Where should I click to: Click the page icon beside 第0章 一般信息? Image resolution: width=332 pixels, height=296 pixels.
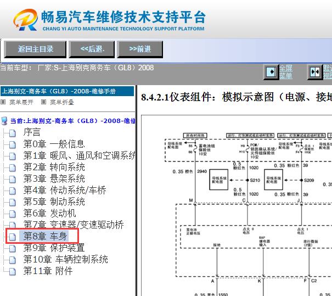pyautogui.click(x=13, y=145)
